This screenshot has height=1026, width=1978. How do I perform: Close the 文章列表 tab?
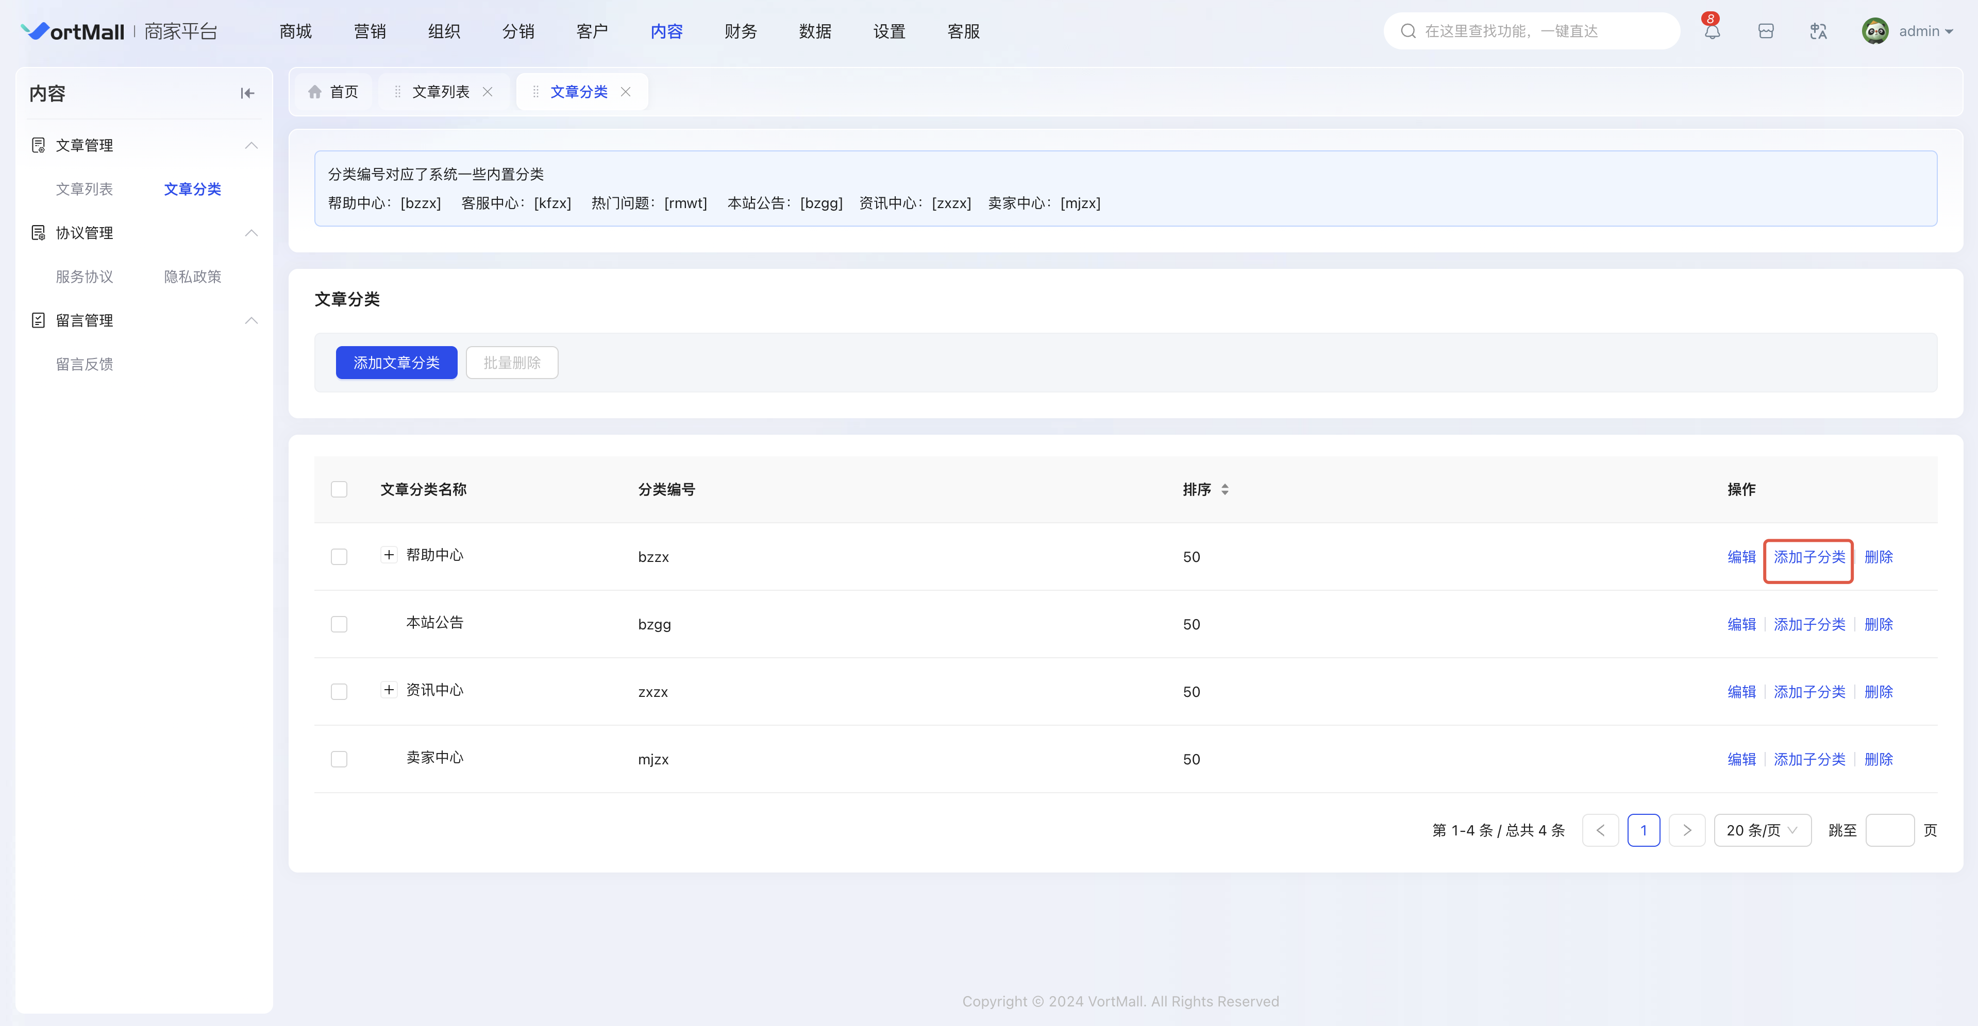click(488, 92)
